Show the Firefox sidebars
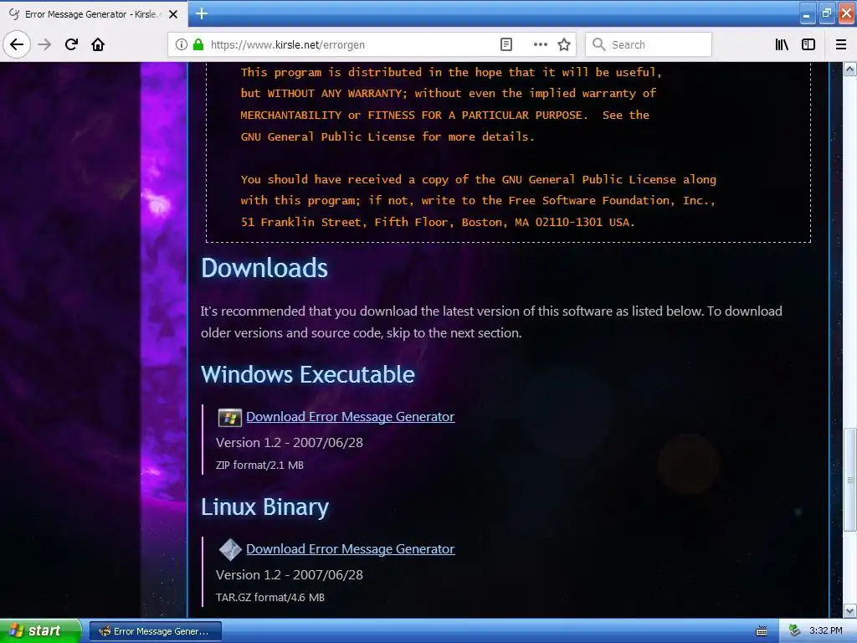 [808, 44]
